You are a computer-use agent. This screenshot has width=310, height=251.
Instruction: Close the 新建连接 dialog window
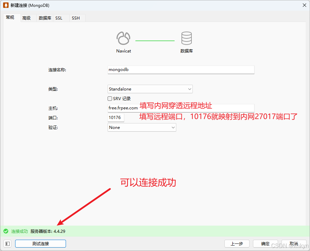pyautogui.click(x=304, y=5)
